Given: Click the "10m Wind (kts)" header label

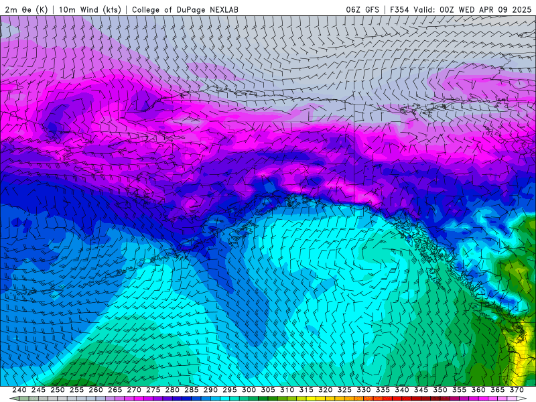Looking at the screenshot, I should [90, 9].
